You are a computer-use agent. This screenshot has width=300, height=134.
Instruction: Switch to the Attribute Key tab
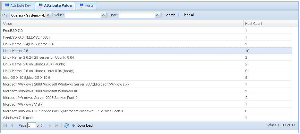[18, 6]
